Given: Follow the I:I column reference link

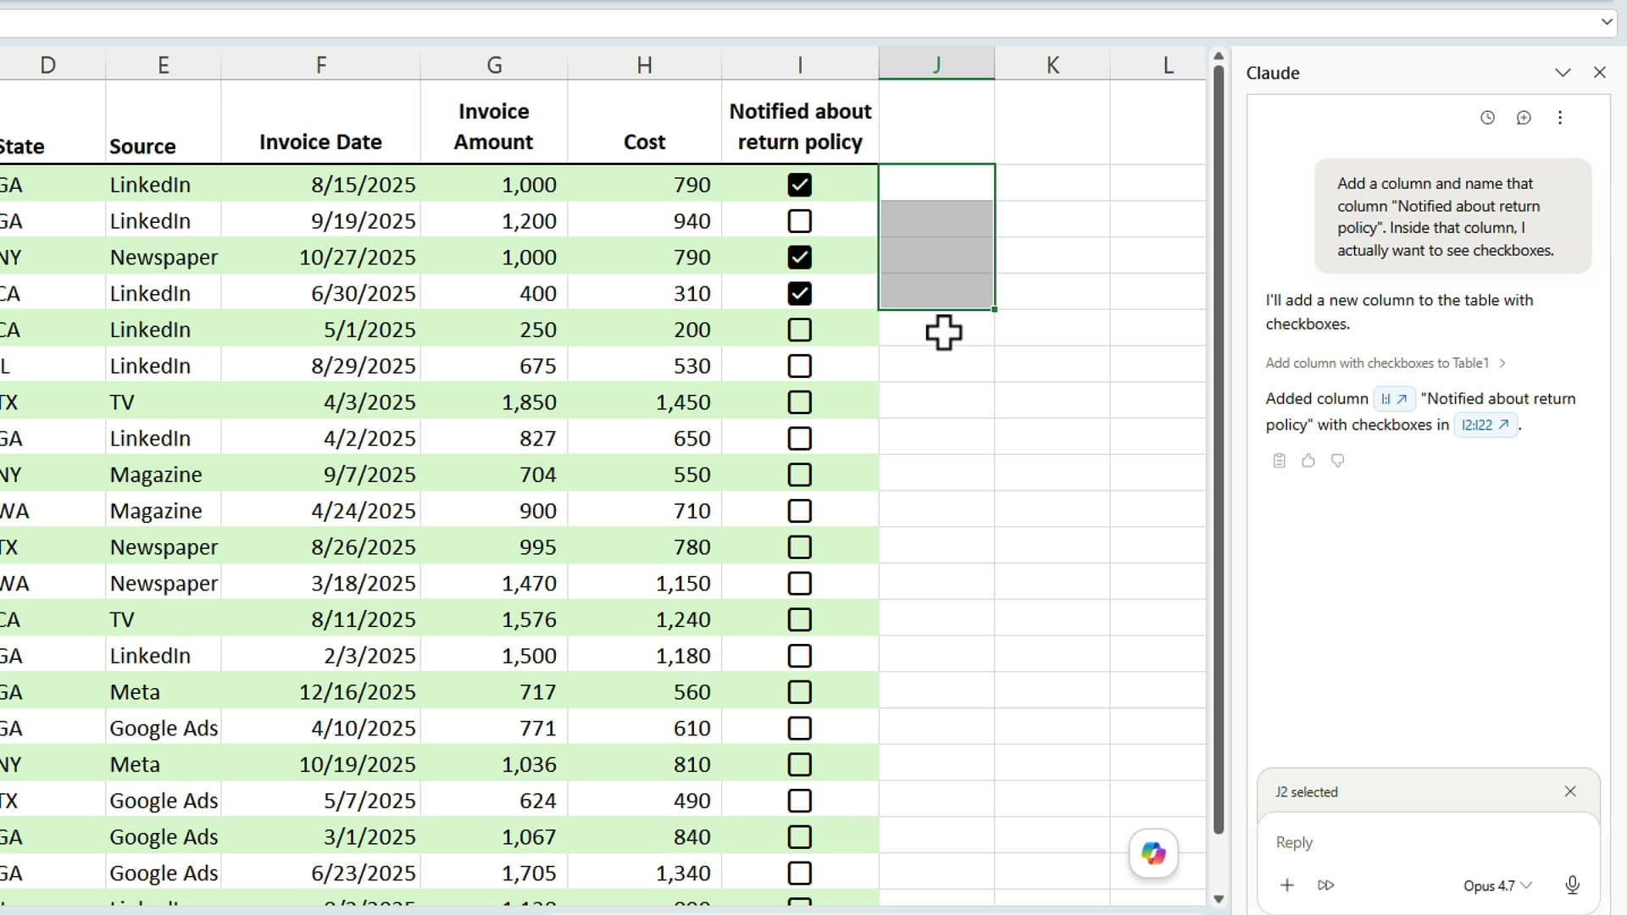Looking at the screenshot, I should [x=1394, y=399].
